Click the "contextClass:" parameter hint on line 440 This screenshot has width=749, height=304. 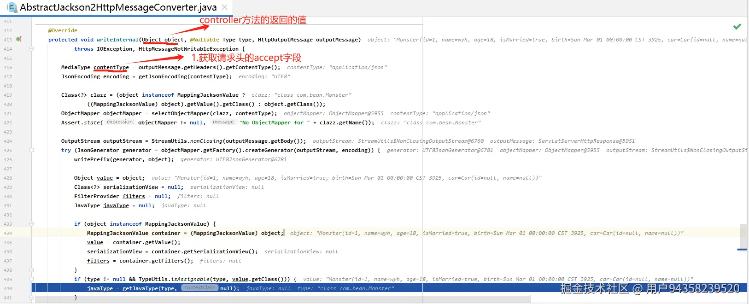pyautogui.click(x=199, y=288)
